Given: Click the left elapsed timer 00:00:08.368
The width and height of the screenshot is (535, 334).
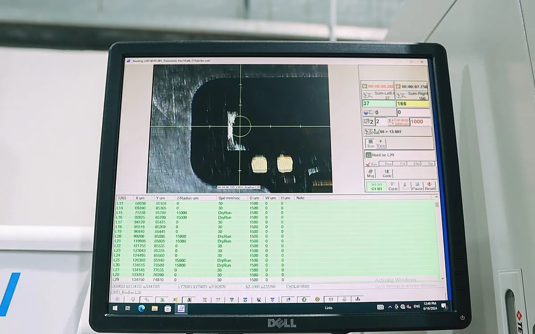Looking at the screenshot, I should coord(377,86).
